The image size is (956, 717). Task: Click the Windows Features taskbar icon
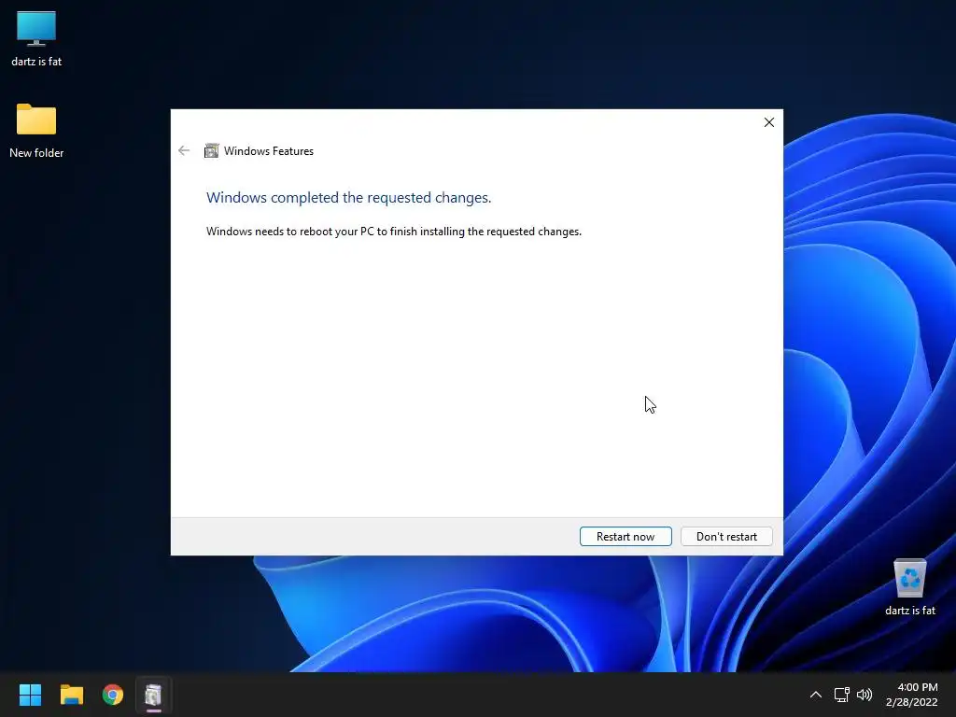click(x=154, y=695)
